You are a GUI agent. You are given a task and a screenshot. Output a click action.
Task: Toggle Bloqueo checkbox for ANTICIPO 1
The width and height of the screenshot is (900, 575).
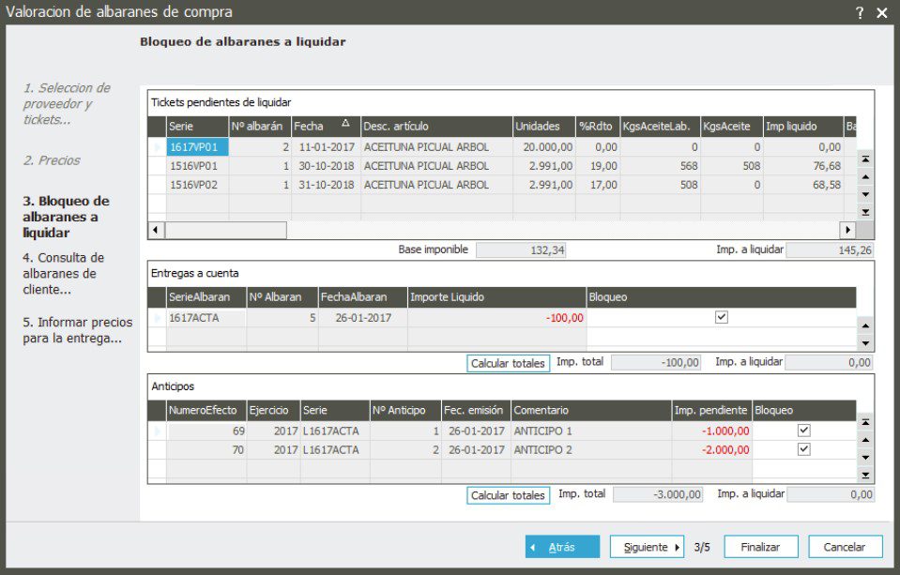click(x=803, y=431)
